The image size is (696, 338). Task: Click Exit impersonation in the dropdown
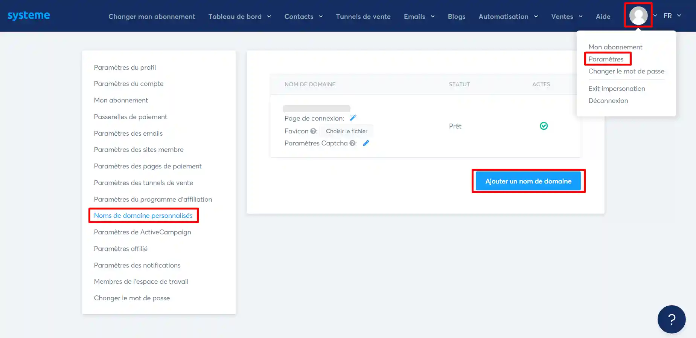[617, 89]
